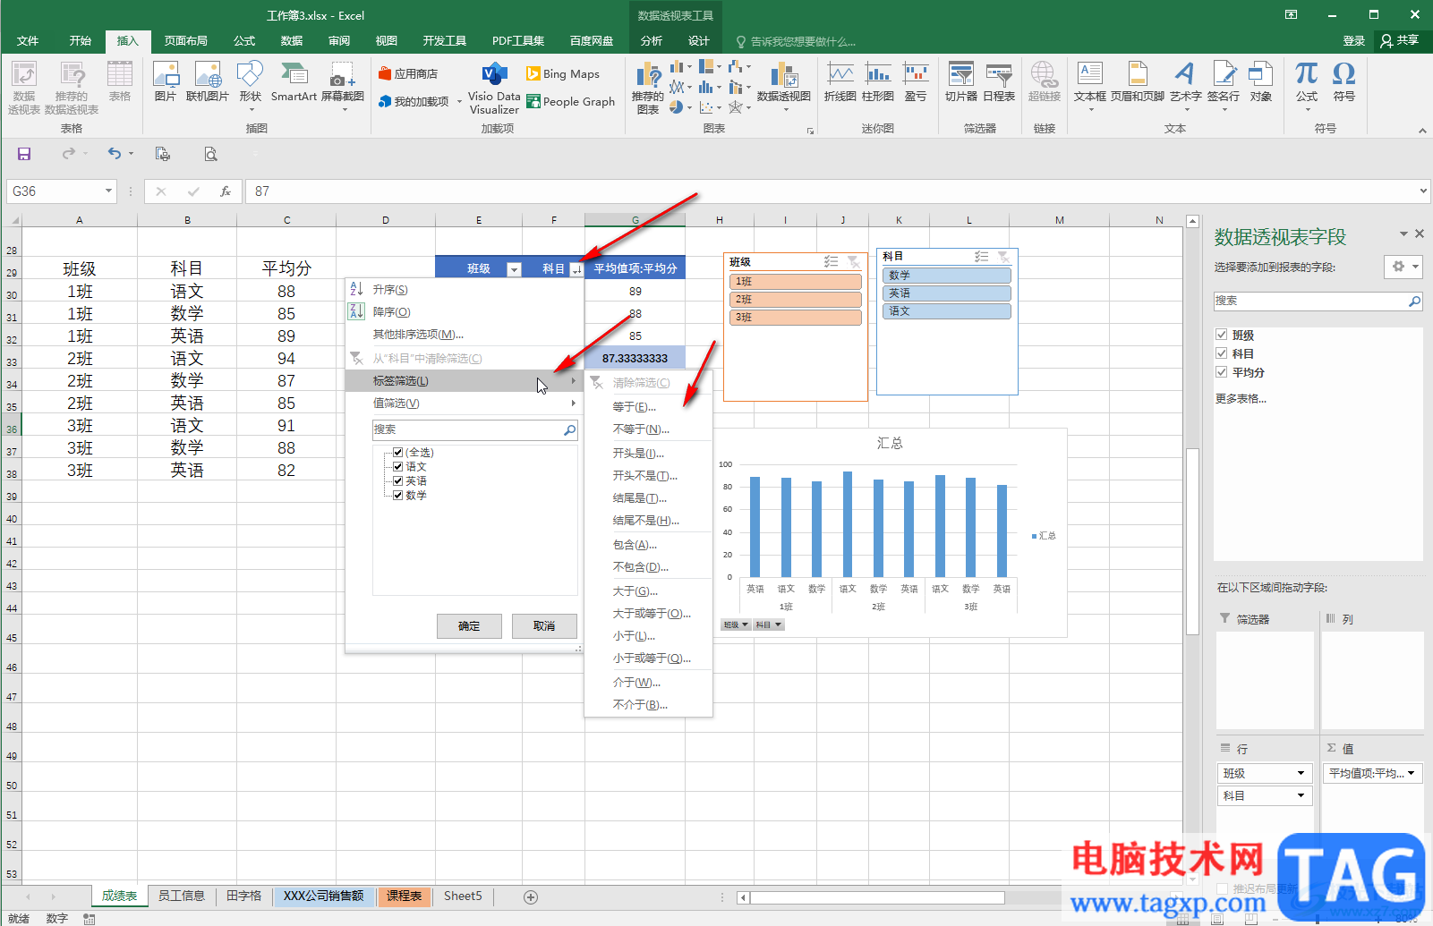This screenshot has width=1433, height=926.
Task: Insert a PivotChart
Action: (x=784, y=86)
